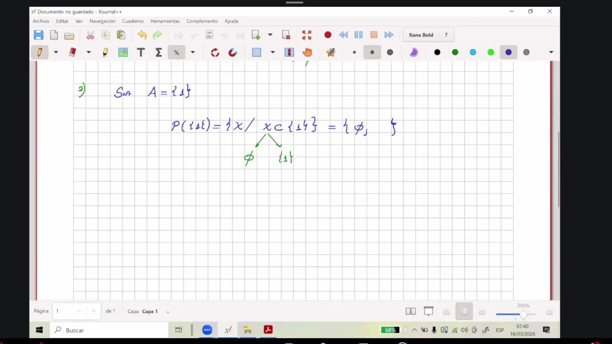612x344 pixels.
Task: Undo the last stroke
Action: pyautogui.click(x=142, y=35)
